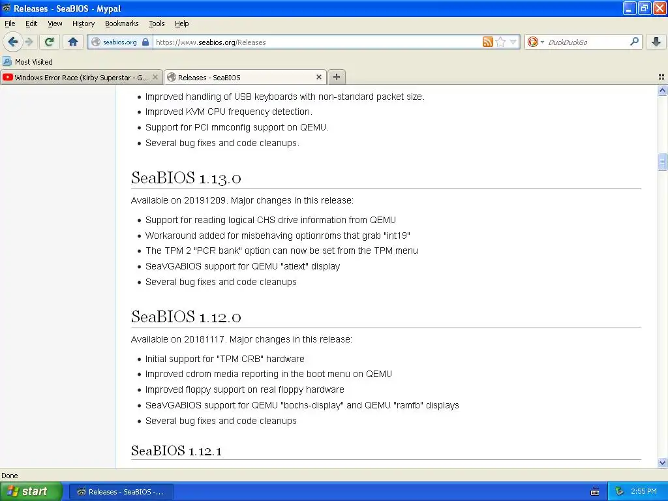Viewport: 668px width, 501px height.
Task: Go back using the Back arrow button
Action: tap(12, 42)
